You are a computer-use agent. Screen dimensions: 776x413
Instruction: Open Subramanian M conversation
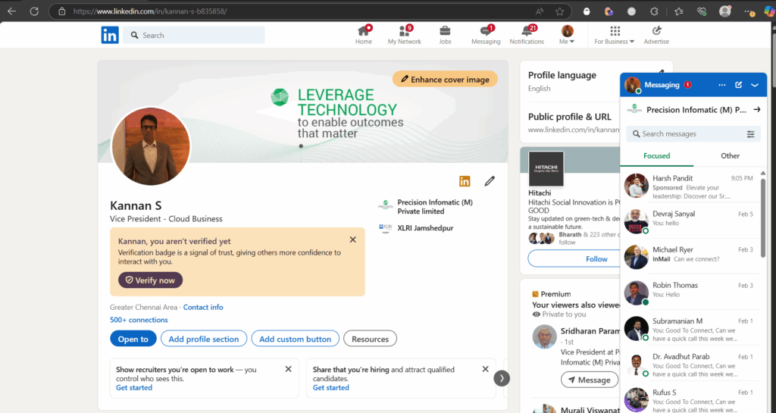[690, 328]
